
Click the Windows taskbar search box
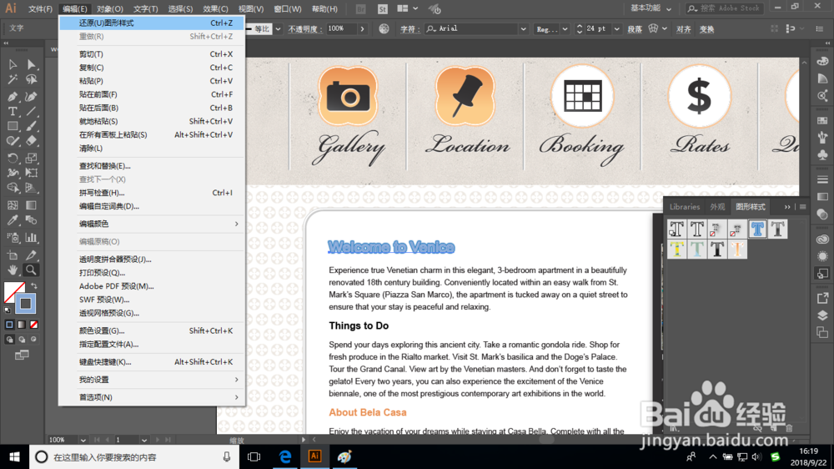click(x=134, y=456)
